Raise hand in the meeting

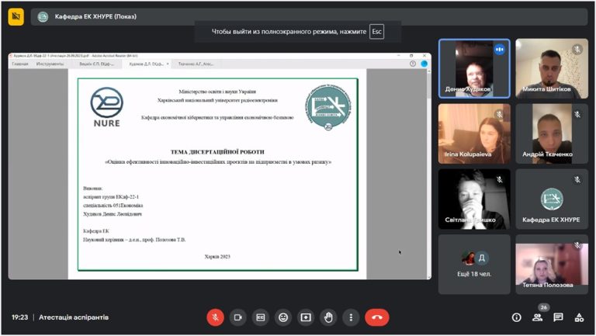tap(328, 317)
